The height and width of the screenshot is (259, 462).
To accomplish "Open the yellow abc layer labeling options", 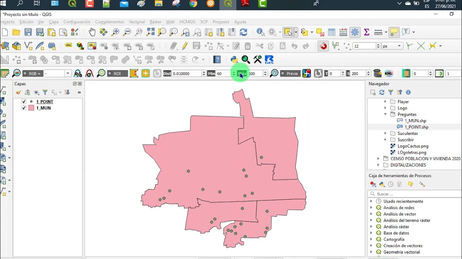I will (x=69, y=46).
